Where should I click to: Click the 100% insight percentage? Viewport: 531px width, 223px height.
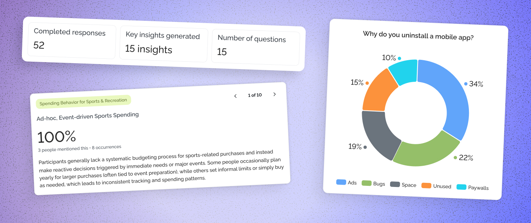pyautogui.click(x=57, y=137)
